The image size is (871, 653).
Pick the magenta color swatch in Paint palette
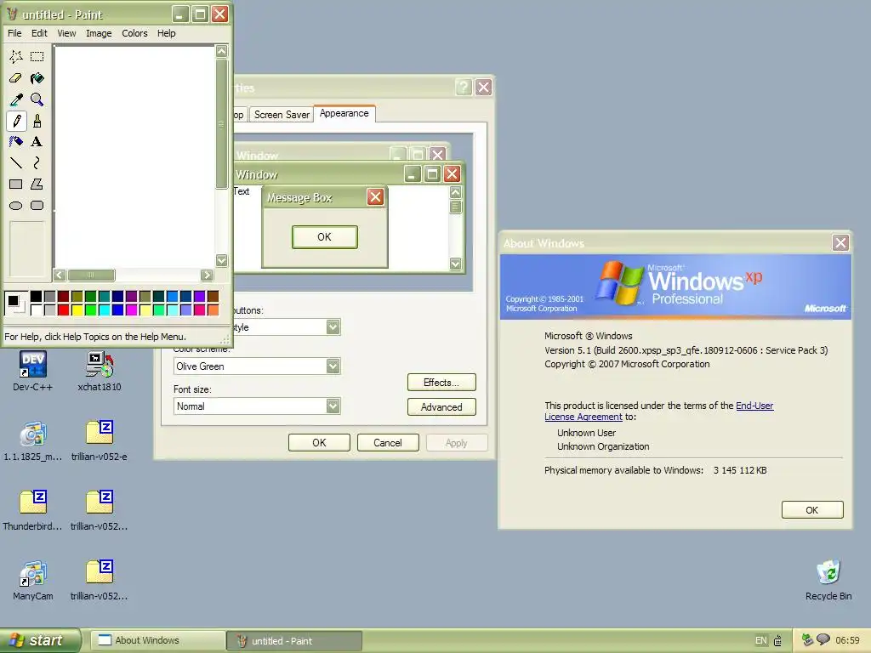[131, 309]
